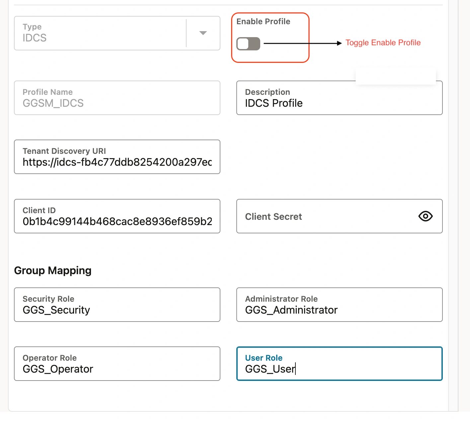Click the Client ID field
This screenshot has width=470, height=421.
click(117, 216)
